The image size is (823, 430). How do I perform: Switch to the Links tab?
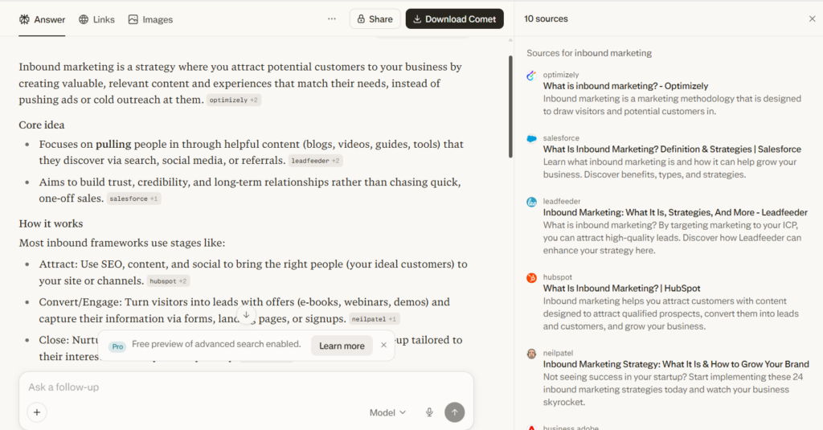pyautogui.click(x=96, y=19)
